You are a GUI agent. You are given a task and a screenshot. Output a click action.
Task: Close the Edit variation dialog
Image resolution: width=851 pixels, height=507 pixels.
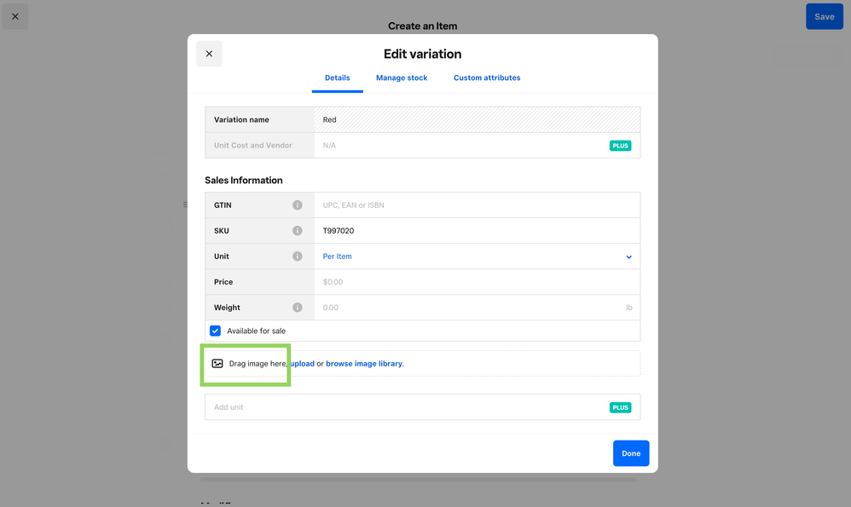(209, 54)
